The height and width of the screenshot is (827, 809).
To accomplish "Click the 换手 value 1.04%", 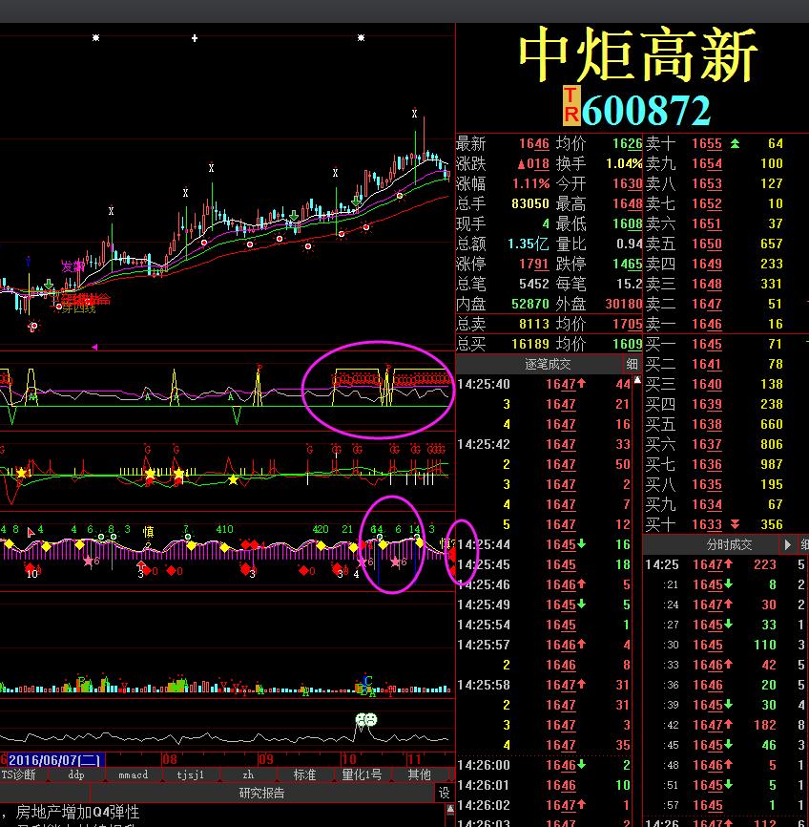I will click(x=624, y=163).
